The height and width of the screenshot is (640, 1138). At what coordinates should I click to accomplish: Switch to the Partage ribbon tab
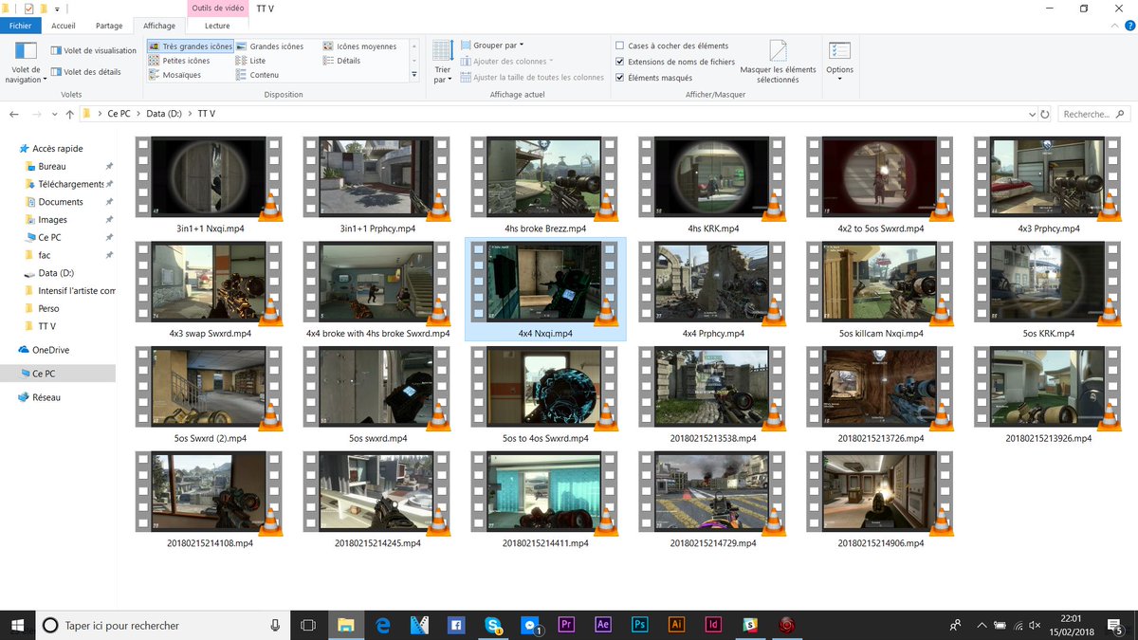pyautogui.click(x=109, y=27)
